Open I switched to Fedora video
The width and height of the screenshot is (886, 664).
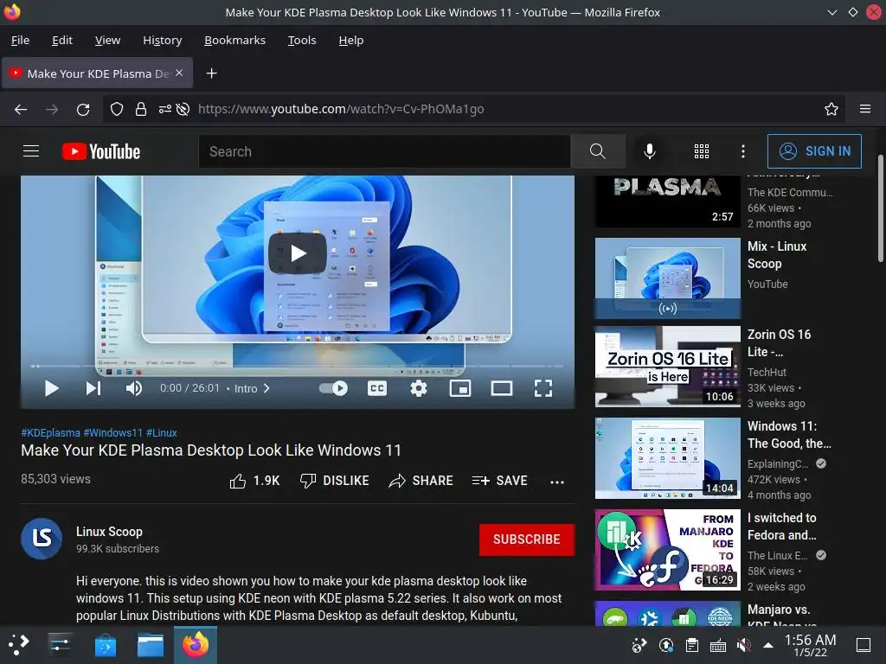pos(667,550)
